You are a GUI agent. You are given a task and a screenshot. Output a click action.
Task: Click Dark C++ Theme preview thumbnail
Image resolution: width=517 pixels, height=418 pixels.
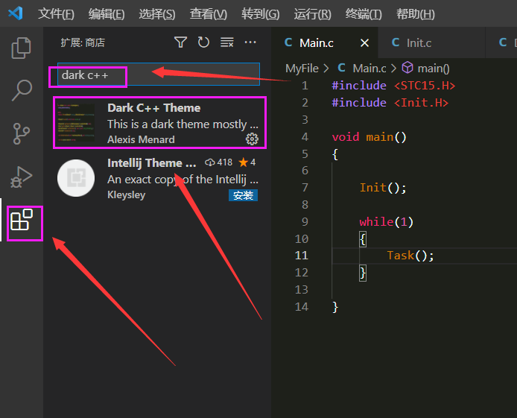(x=76, y=123)
